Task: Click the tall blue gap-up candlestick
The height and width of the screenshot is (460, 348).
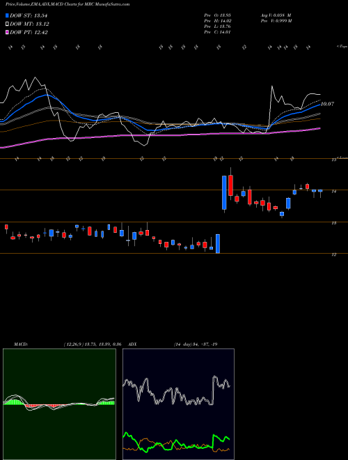Action: click(x=224, y=193)
